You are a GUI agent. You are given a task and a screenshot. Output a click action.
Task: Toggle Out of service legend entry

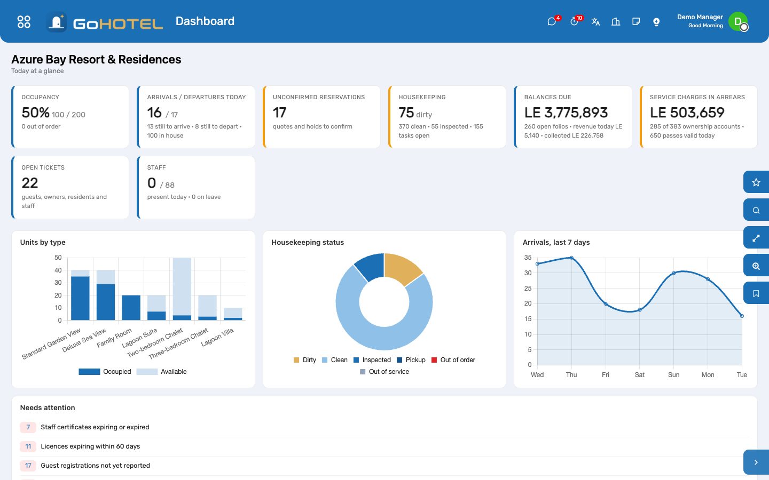[x=384, y=372]
